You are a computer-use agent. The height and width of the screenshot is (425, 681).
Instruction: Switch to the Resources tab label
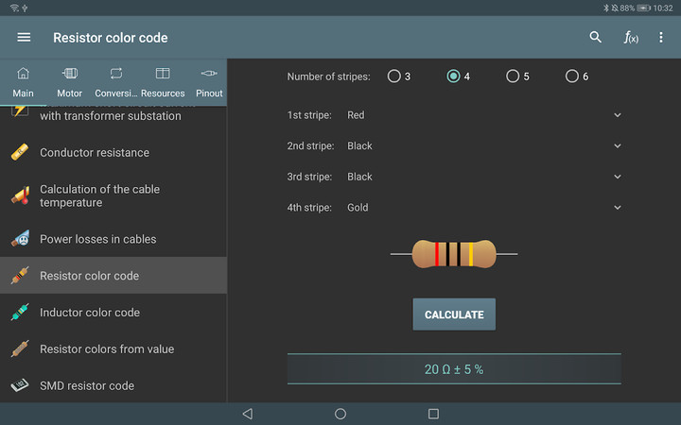(x=163, y=93)
